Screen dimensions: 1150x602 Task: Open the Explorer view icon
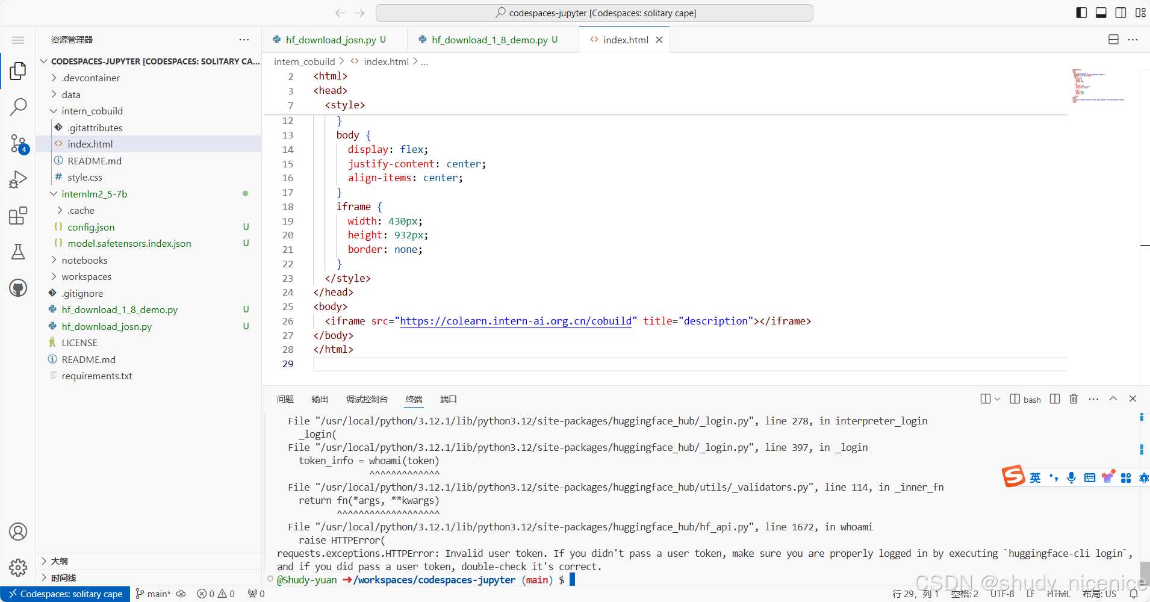tap(18, 71)
